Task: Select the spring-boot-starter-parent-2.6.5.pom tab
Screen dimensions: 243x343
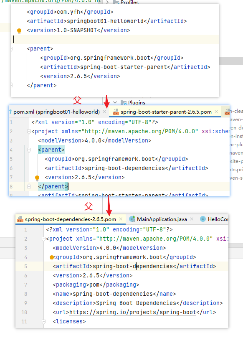Action: pos(166,112)
